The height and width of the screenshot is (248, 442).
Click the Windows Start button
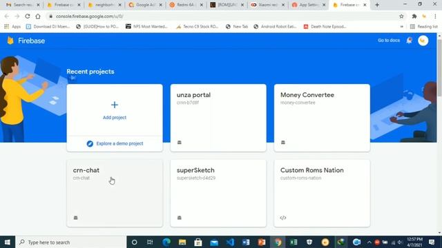tap(8, 242)
